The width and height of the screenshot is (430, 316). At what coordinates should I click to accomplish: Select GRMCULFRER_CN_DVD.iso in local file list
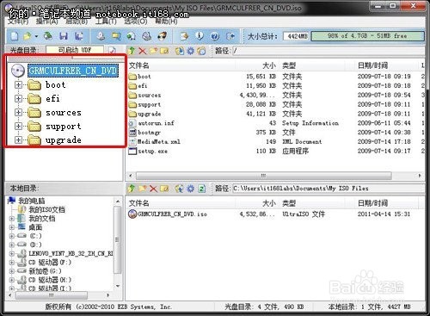(172, 214)
